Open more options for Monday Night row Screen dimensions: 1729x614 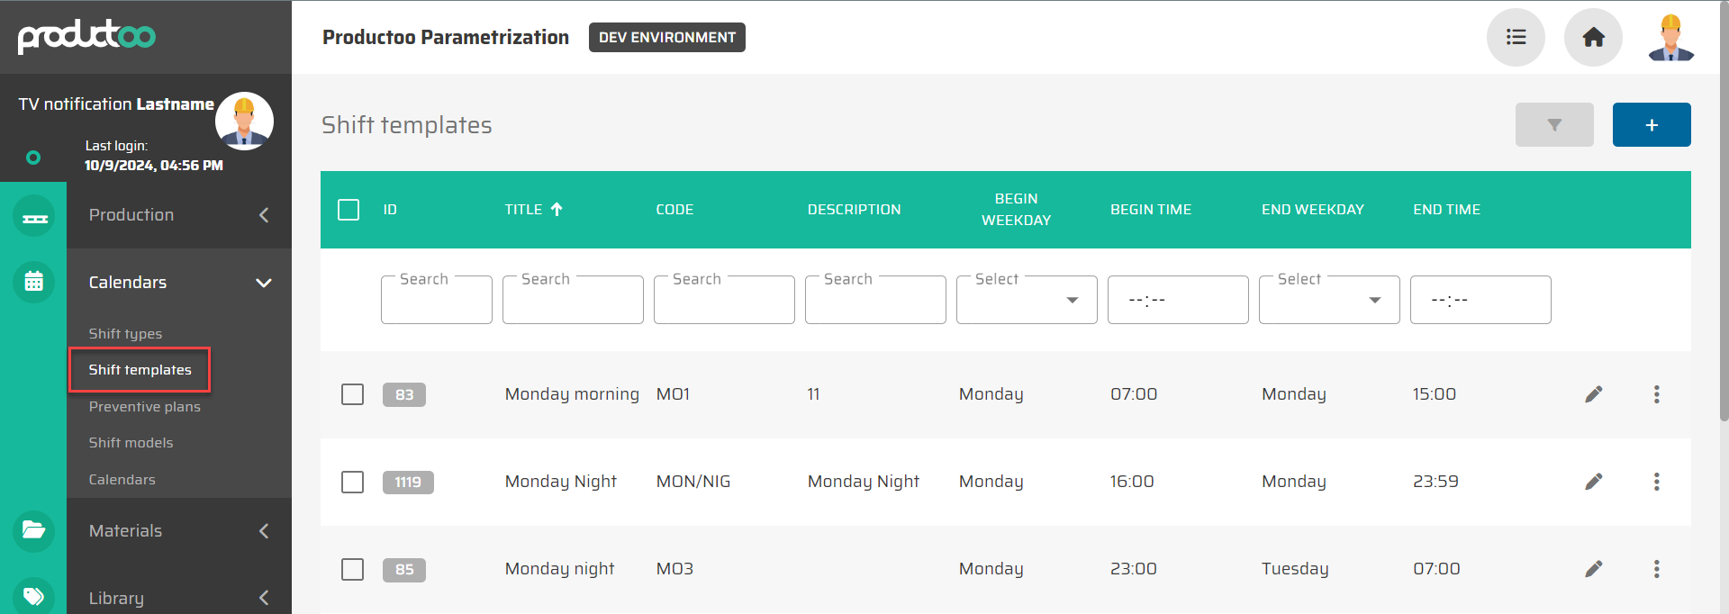(x=1656, y=482)
